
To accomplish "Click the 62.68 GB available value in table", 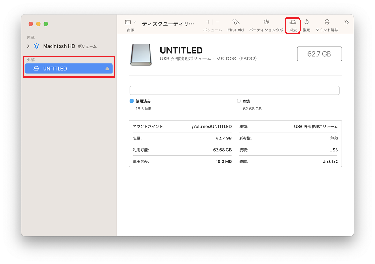I will [222, 150].
